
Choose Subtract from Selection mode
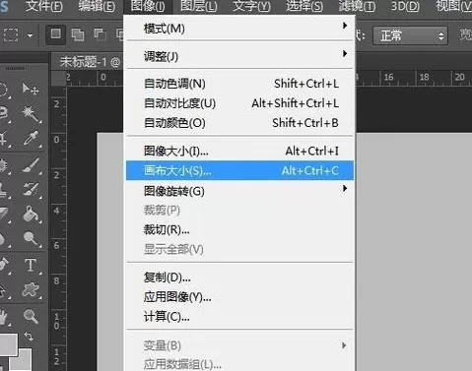tap(100, 34)
